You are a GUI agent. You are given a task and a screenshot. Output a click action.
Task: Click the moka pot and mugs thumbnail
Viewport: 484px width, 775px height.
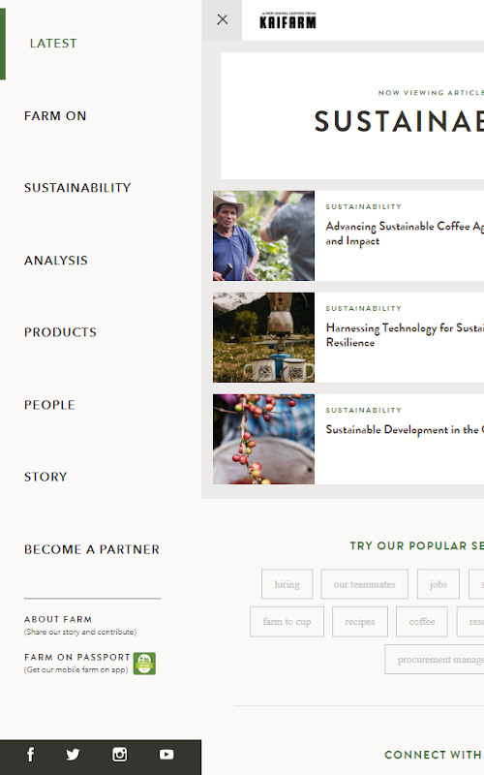(x=263, y=337)
